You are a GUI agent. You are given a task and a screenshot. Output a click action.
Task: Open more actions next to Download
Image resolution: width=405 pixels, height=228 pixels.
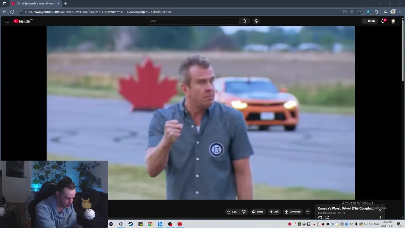(308, 212)
